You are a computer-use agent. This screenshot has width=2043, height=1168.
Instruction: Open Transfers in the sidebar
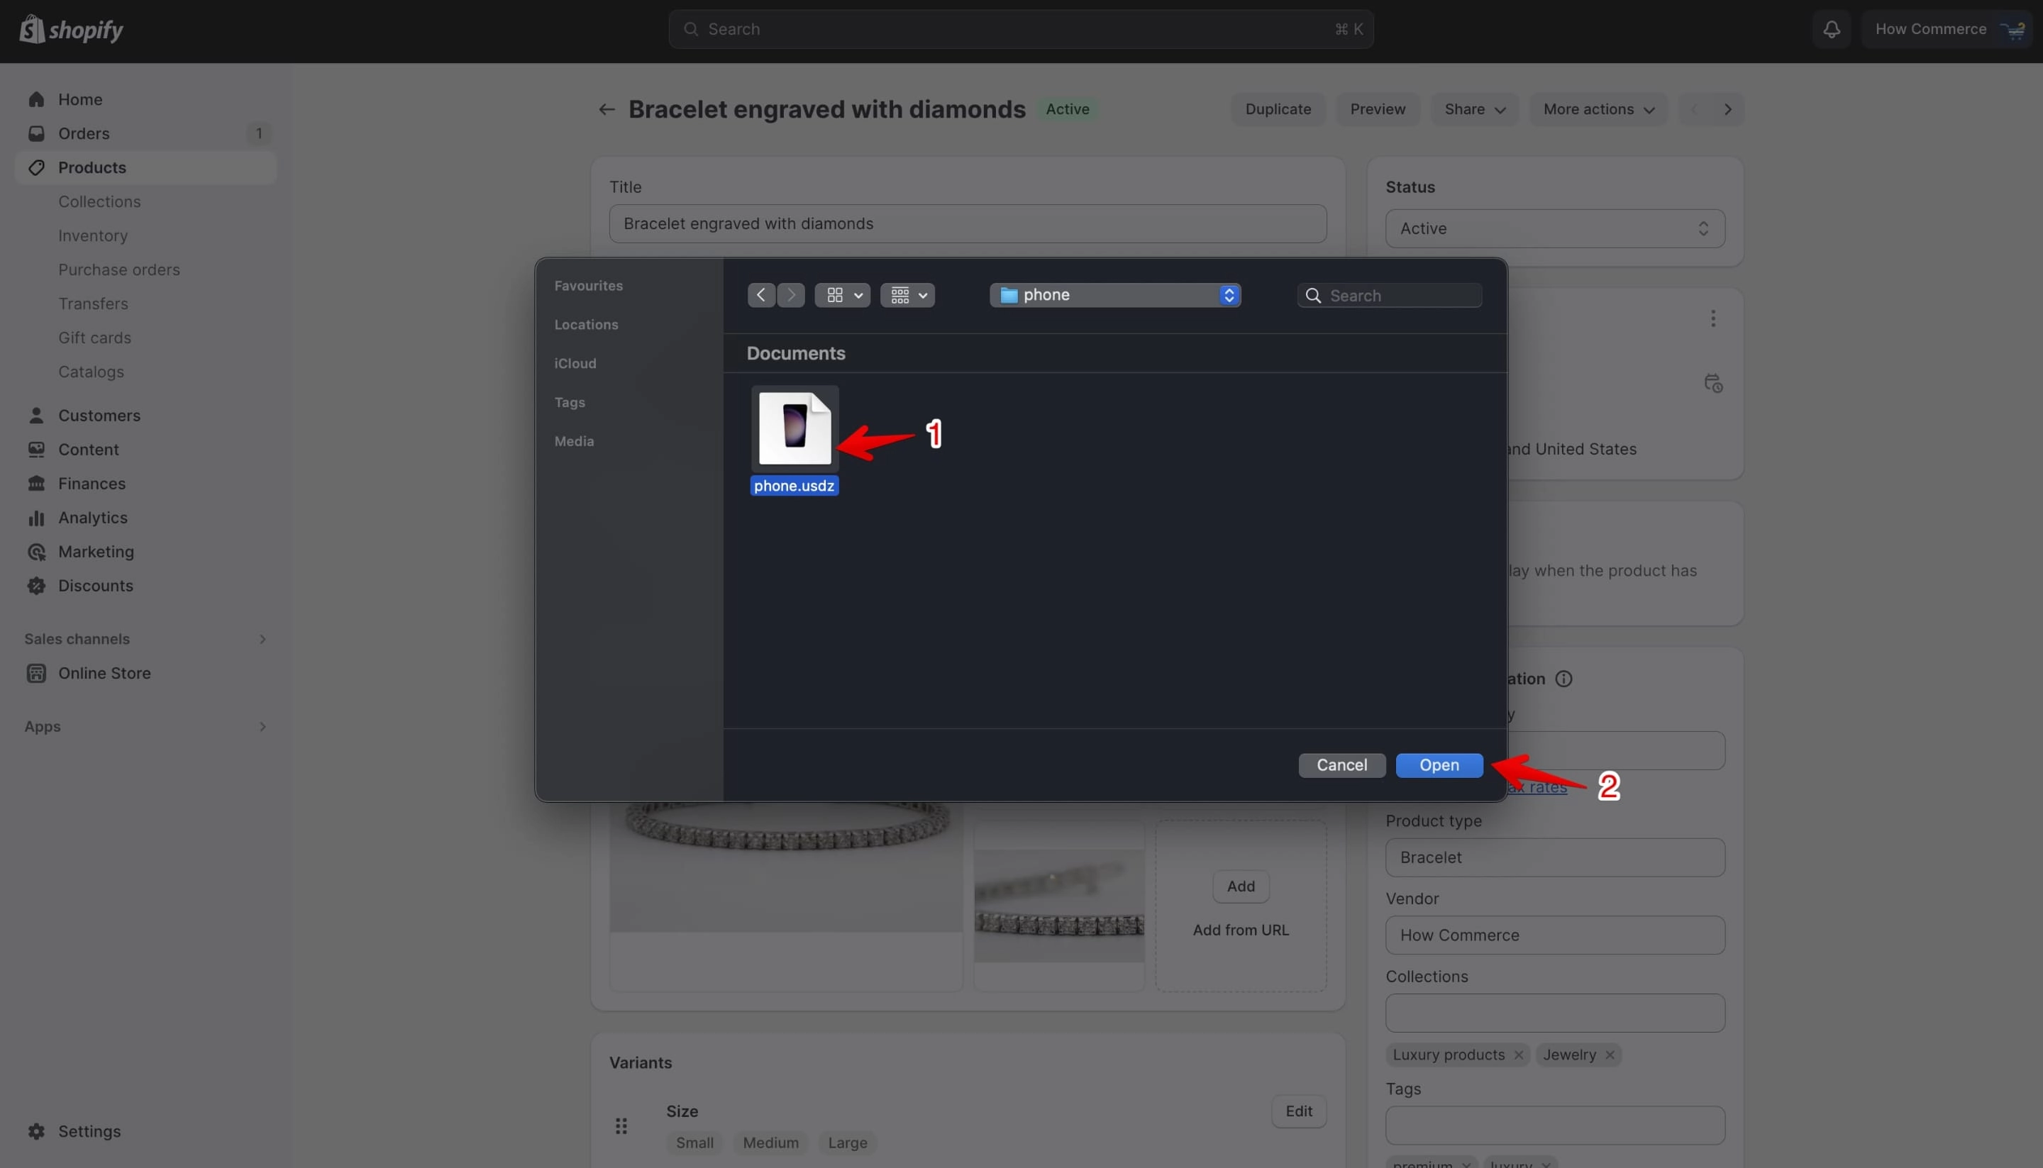(x=93, y=304)
